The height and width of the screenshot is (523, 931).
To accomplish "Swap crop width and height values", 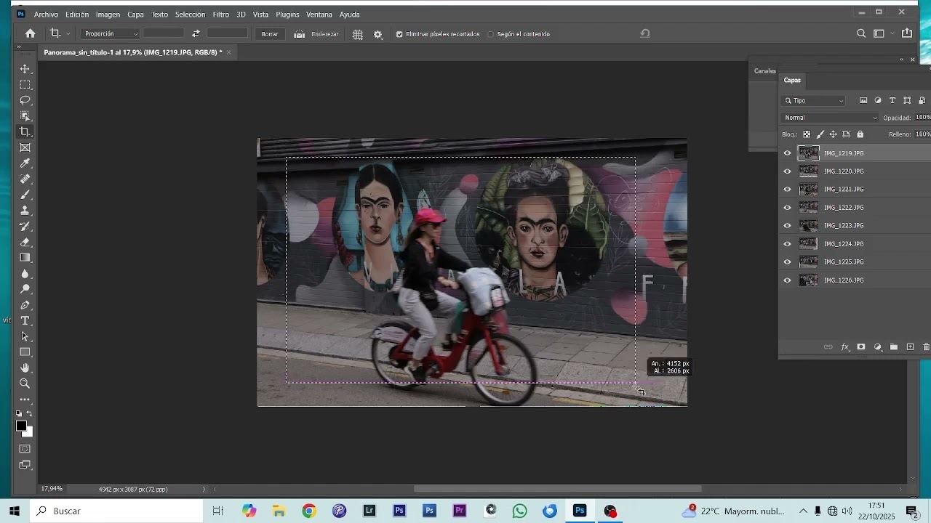I will coord(196,33).
